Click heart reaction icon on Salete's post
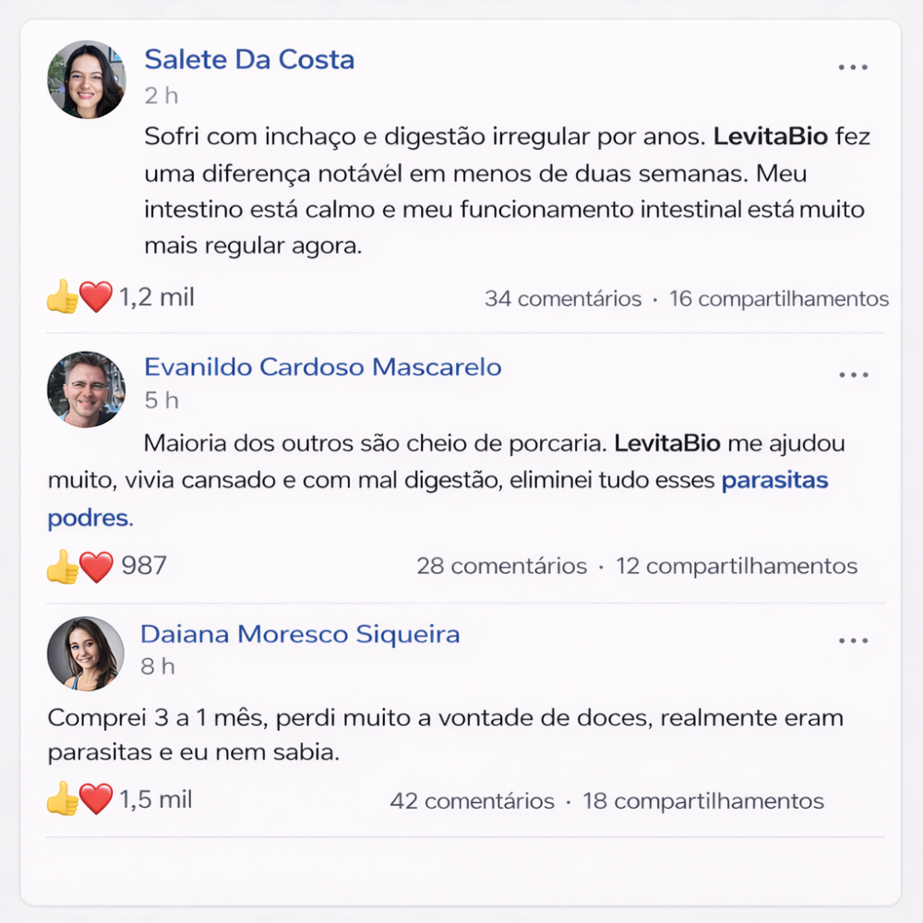 tap(95, 297)
